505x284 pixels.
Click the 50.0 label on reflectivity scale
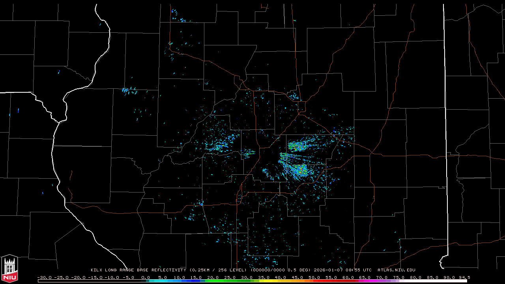[314, 277]
